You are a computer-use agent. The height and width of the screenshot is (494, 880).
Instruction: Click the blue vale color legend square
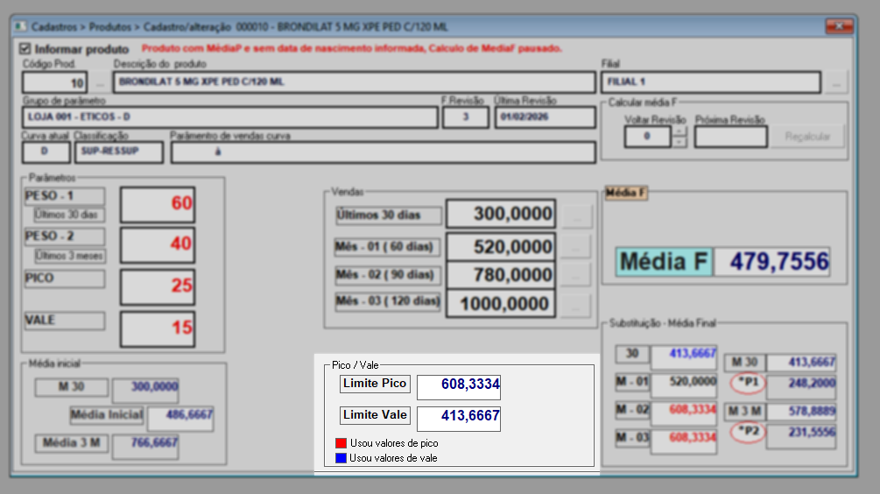click(341, 457)
